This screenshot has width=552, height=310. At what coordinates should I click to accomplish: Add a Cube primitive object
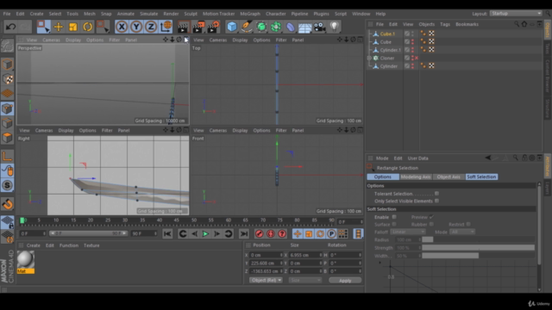232,27
